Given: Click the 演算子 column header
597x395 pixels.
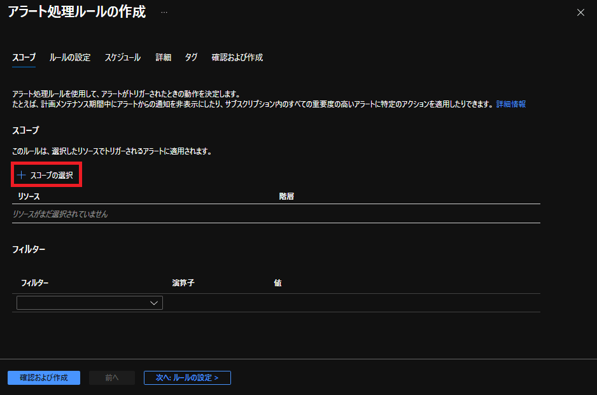Looking at the screenshot, I should coord(183,283).
